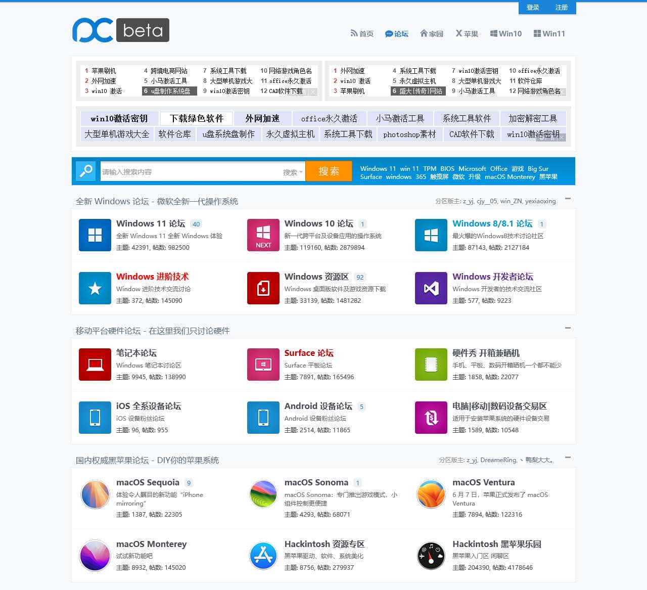Click the hot keyword macOS Monterey

click(510, 177)
